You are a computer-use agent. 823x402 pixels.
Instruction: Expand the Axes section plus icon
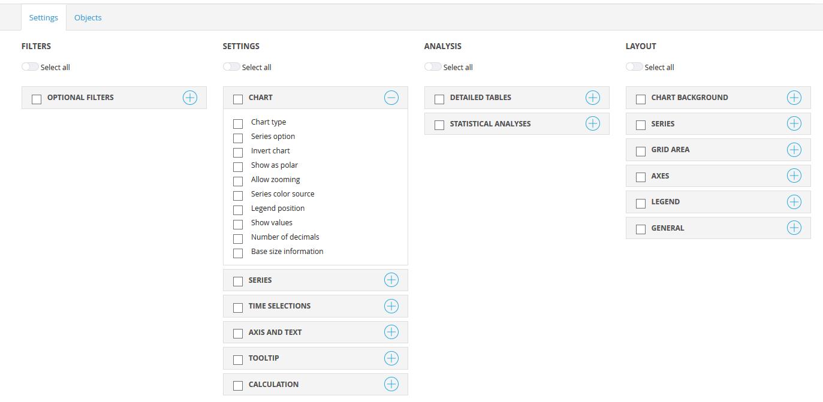coord(794,176)
